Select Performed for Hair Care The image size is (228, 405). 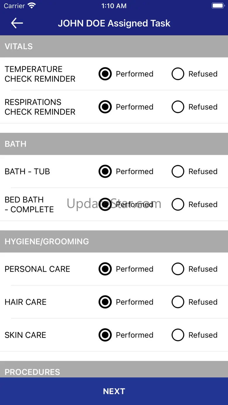pyautogui.click(x=105, y=302)
